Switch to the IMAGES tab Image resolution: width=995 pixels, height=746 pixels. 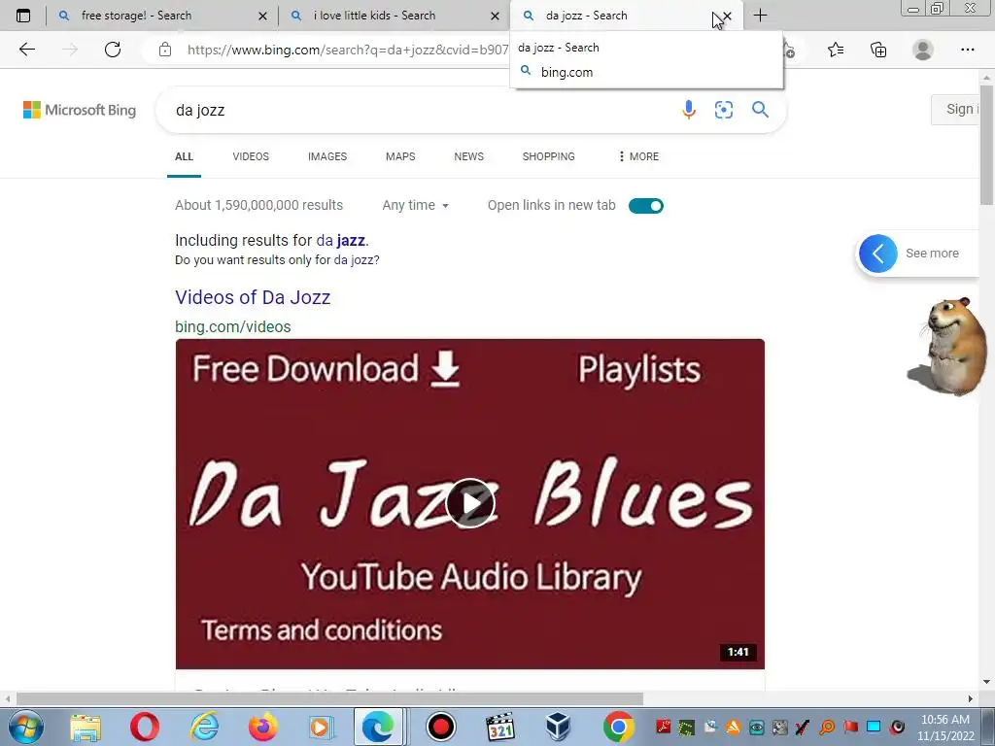[x=327, y=156]
